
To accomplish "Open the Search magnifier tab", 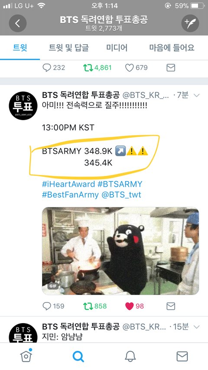I will coord(78,356).
